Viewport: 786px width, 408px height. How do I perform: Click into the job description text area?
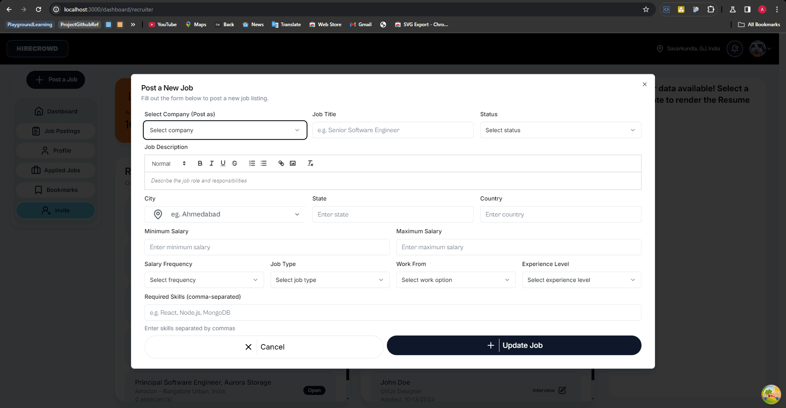coord(393,181)
